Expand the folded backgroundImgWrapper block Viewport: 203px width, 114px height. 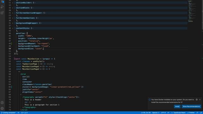point(13,23)
